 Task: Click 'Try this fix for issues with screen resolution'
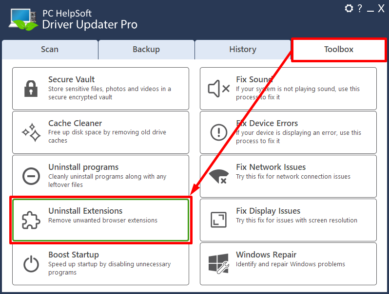pos(296,220)
